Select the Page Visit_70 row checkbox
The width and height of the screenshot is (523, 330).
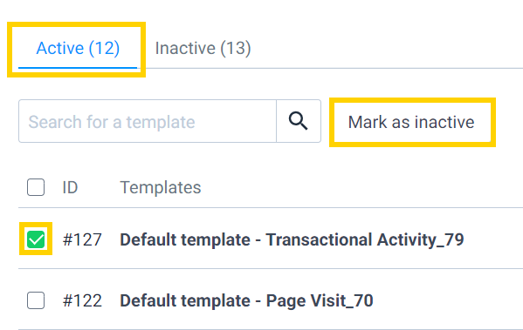[x=36, y=300]
